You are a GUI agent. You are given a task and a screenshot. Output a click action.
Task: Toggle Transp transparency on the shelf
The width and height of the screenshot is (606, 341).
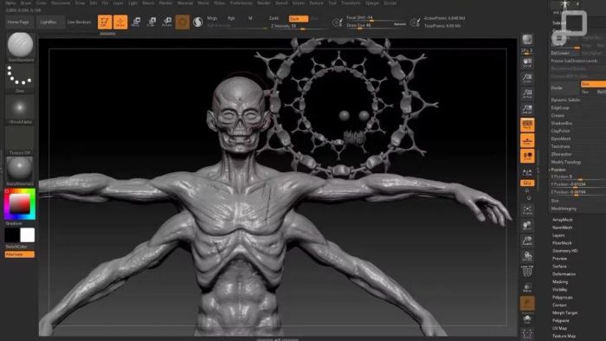pyautogui.click(x=527, y=287)
